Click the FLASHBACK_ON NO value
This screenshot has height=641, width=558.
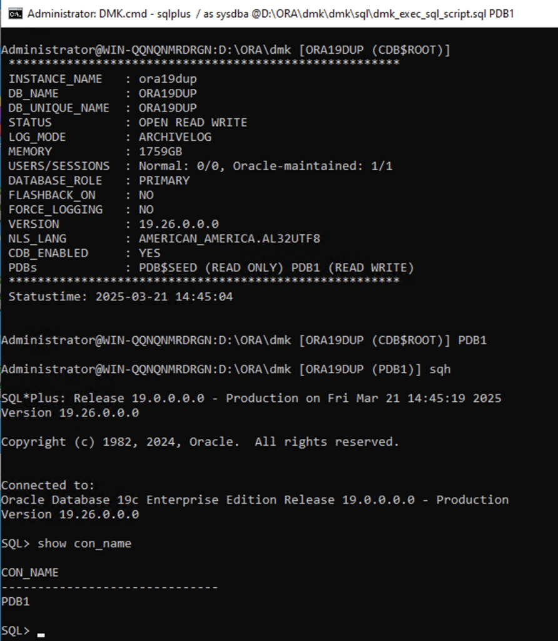tap(146, 195)
